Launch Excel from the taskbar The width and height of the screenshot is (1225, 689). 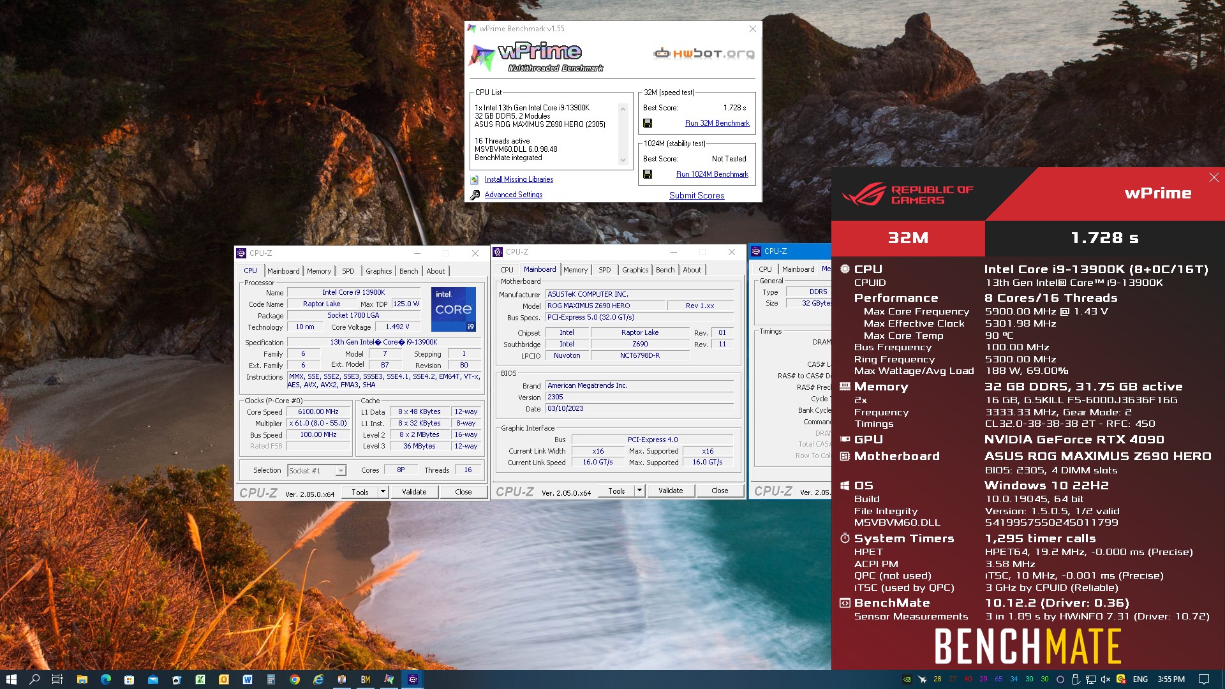200,679
